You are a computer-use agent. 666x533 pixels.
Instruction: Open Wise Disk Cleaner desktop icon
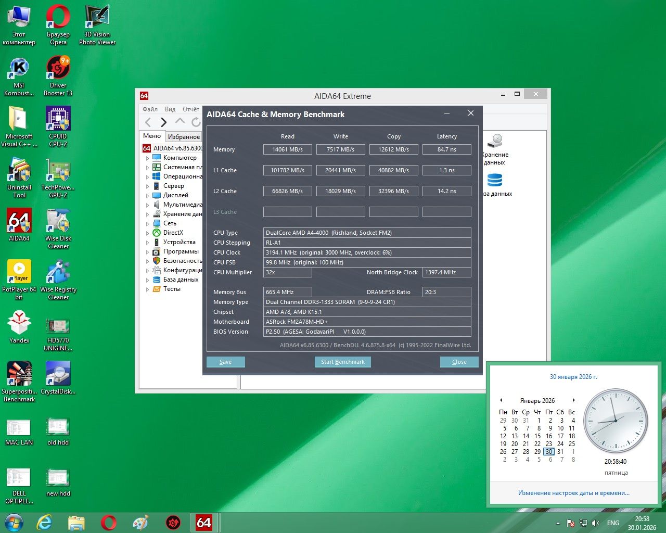click(58, 229)
